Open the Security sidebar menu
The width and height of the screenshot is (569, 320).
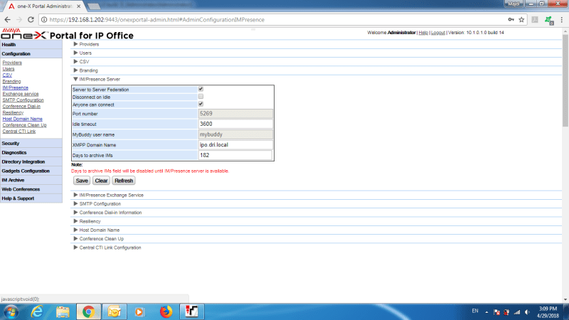31,144
